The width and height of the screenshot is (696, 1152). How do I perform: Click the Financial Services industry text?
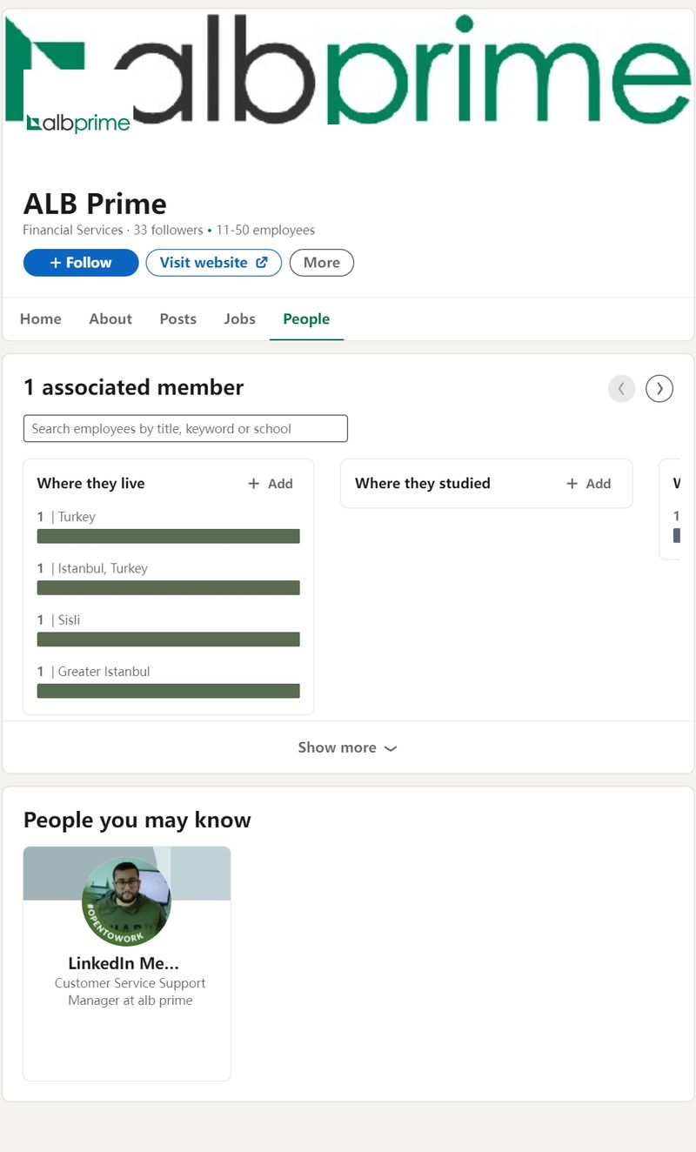[73, 231]
